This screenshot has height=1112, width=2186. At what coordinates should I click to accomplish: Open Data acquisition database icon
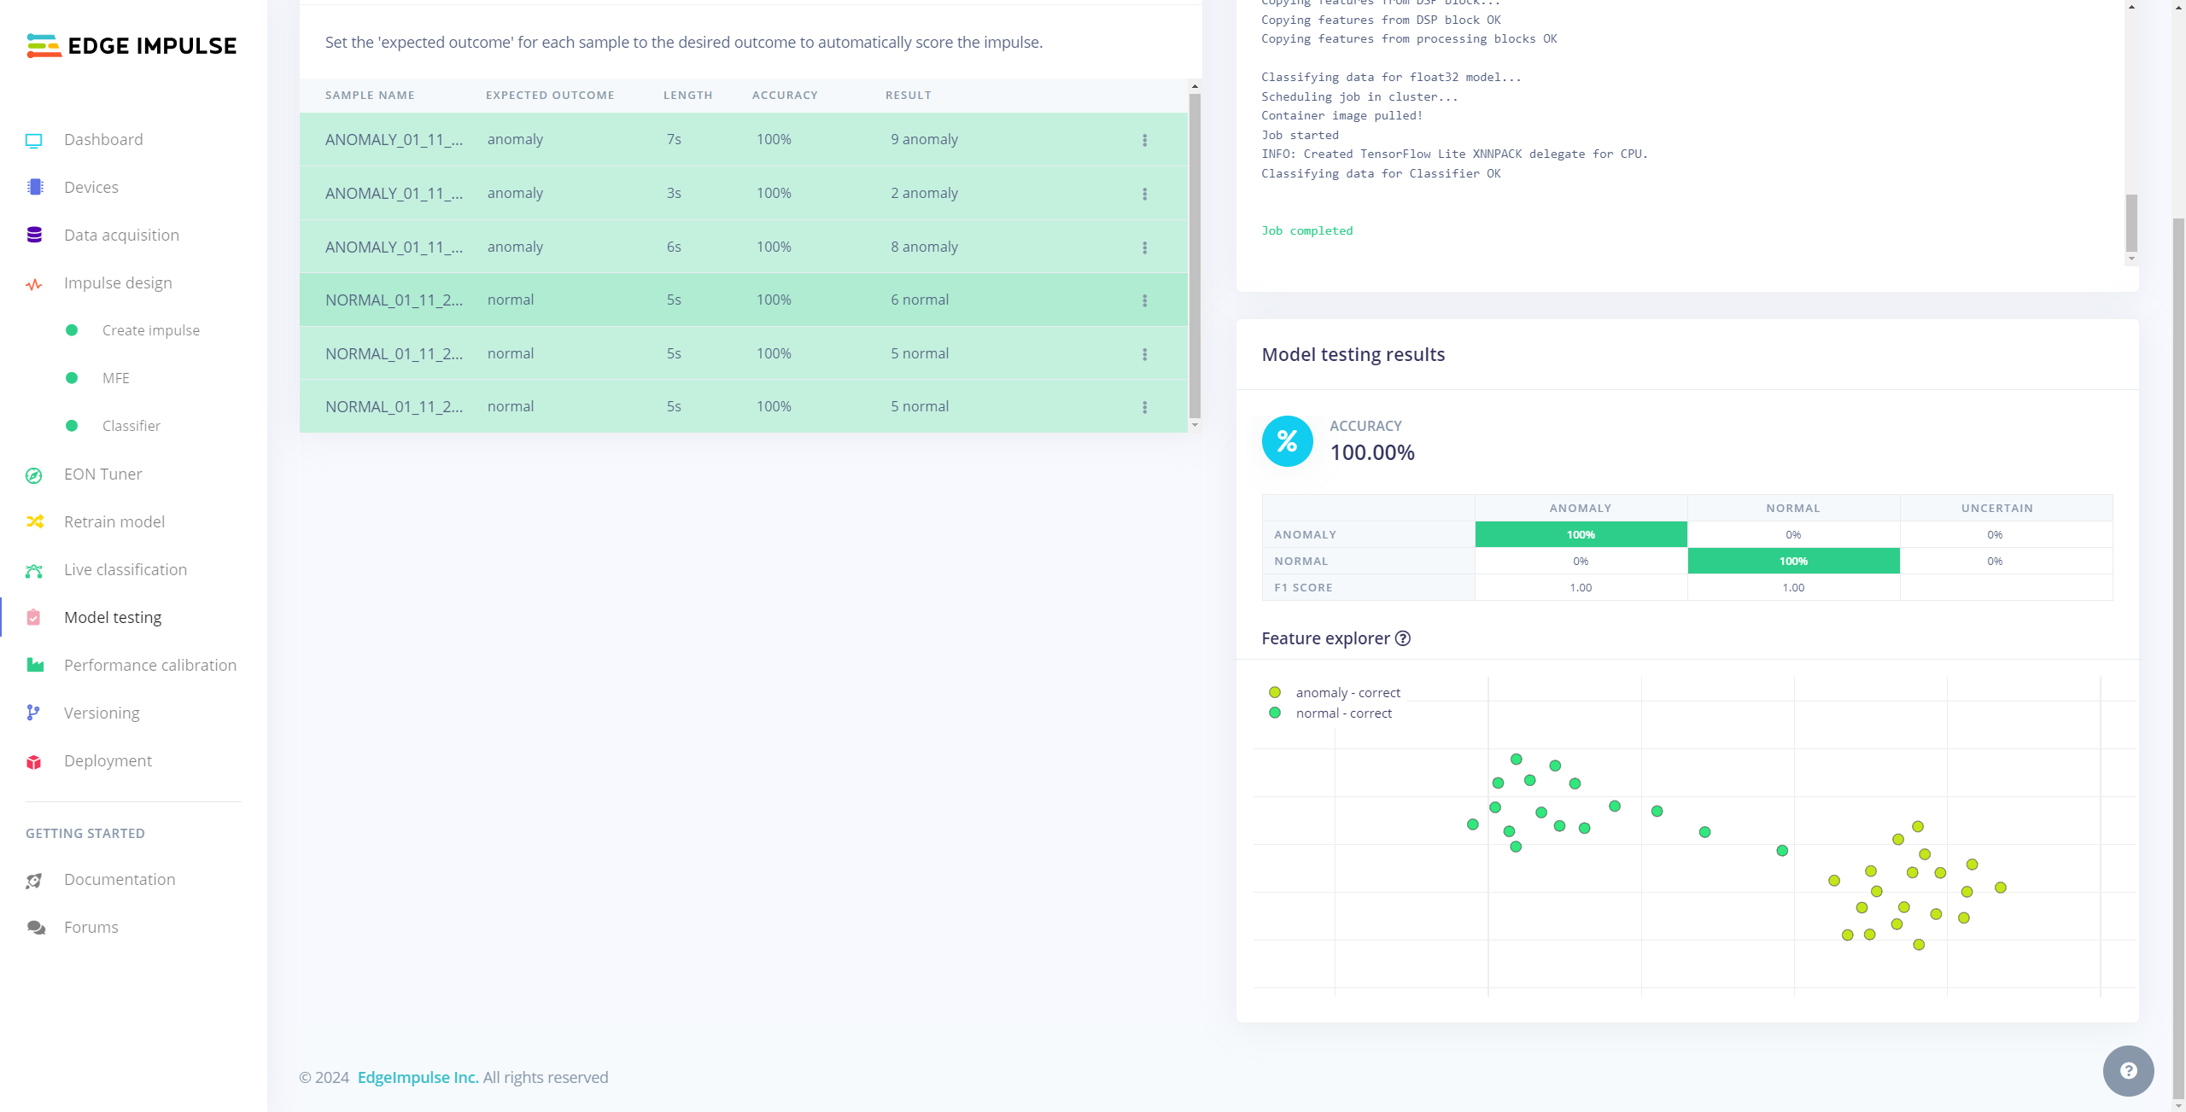point(34,236)
